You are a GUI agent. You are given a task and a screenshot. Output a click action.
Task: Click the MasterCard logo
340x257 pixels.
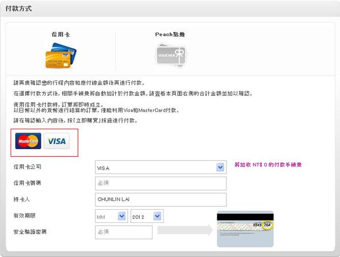(x=28, y=141)
